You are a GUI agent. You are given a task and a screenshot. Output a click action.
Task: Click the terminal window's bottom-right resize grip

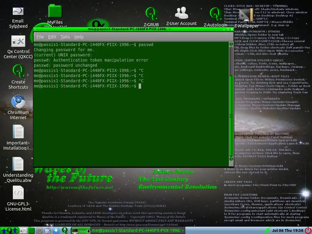click(x=231, y=164)
